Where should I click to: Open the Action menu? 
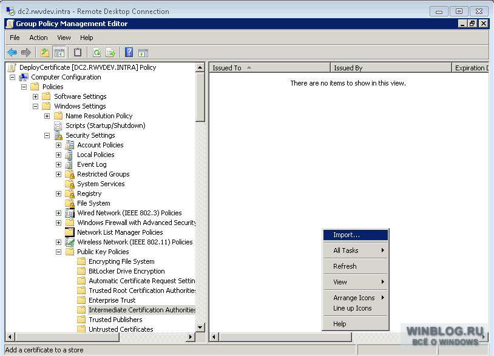click(38, 38)
